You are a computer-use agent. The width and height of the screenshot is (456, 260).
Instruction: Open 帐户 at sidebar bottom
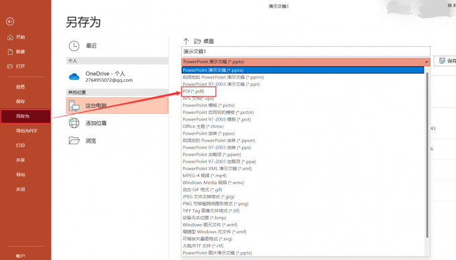pyautogui.click(x=20, y=256)
